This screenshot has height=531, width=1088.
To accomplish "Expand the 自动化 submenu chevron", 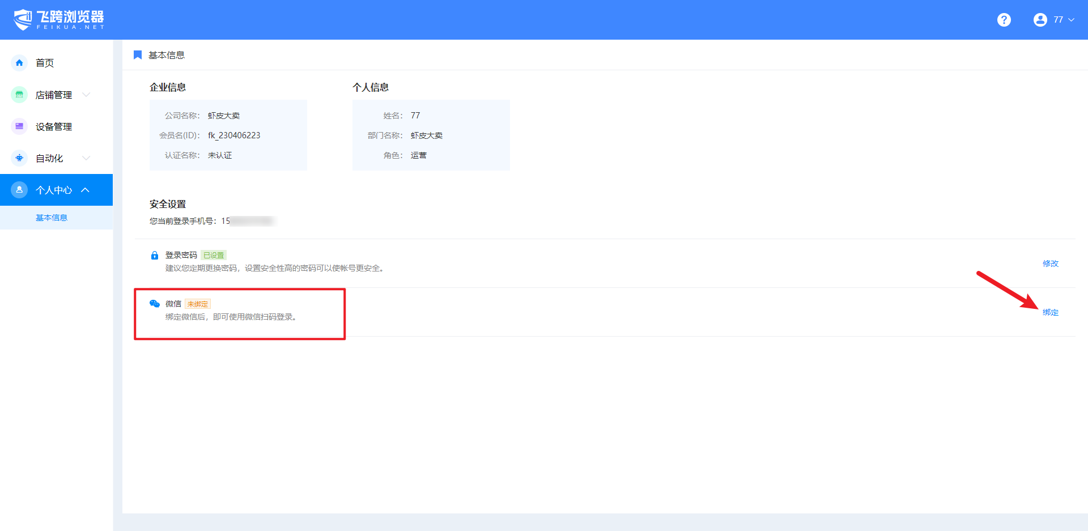I will (86, 158).
